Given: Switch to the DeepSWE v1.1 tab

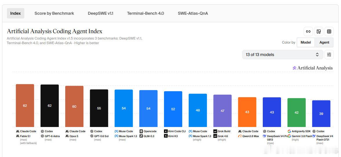Looking at the screenshot, I should click(101, 14).
